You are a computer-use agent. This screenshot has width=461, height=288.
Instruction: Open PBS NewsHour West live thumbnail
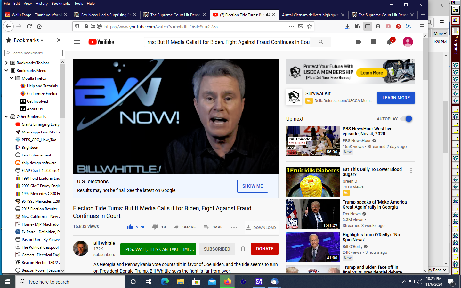click(x=313, y=141)
